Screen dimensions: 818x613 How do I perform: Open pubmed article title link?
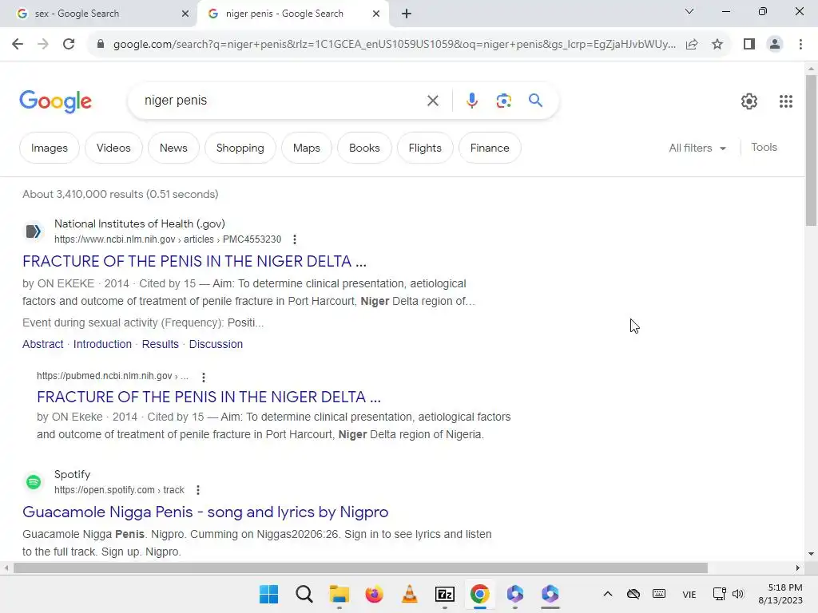(208, 397)
